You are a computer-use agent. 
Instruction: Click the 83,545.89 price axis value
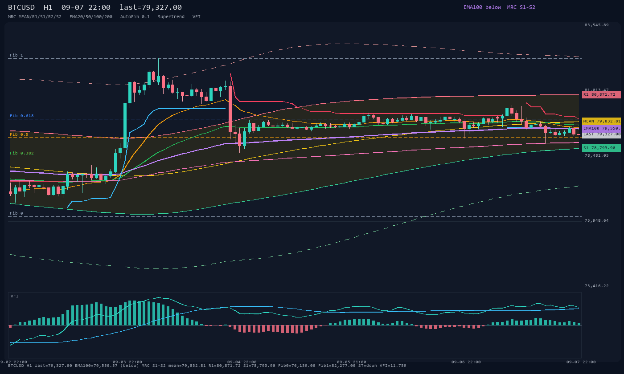[596, 25]
